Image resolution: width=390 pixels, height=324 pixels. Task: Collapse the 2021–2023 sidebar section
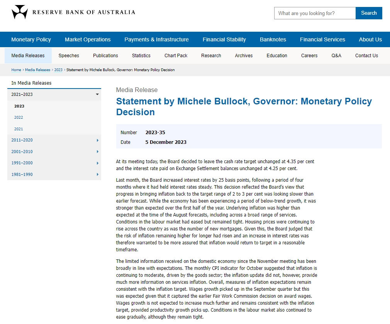coord(97,94)
